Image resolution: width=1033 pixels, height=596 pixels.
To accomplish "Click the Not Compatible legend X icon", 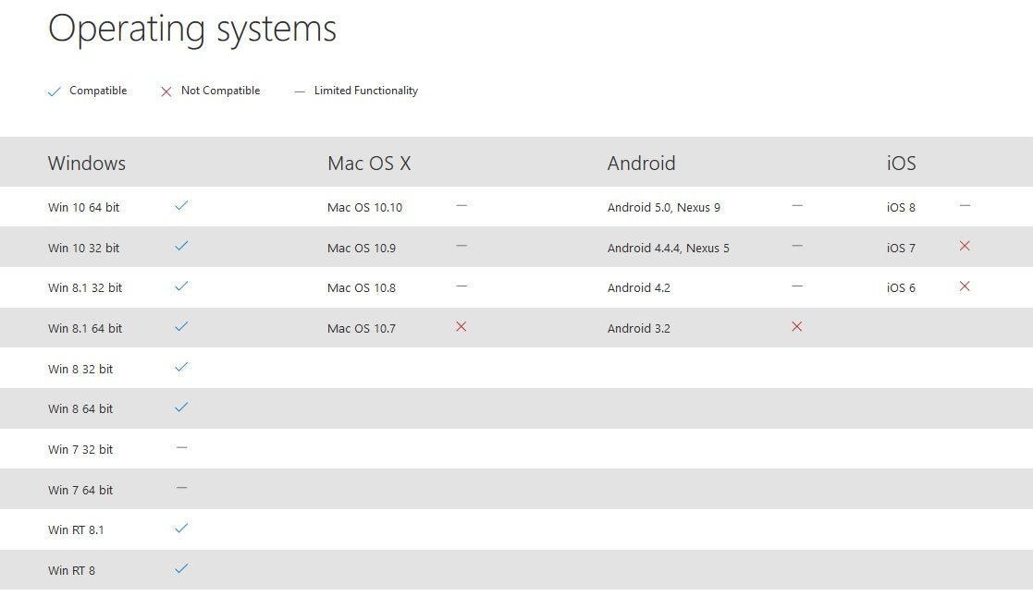I will (166, 91).
